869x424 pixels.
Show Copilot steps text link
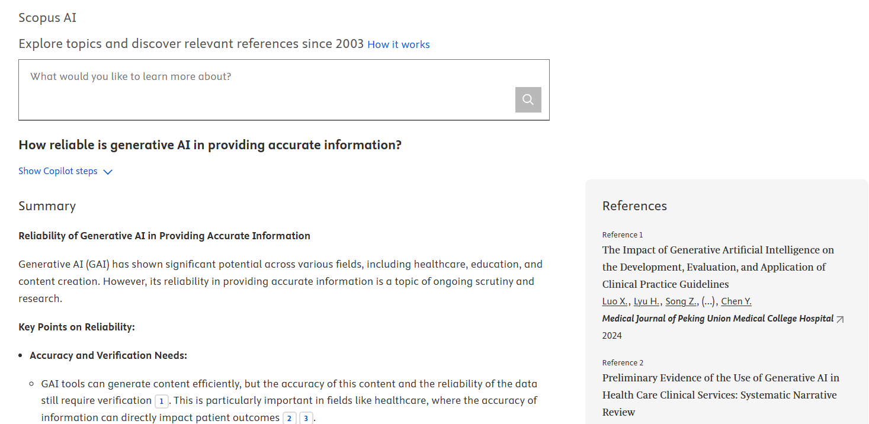tap(57, 171)
